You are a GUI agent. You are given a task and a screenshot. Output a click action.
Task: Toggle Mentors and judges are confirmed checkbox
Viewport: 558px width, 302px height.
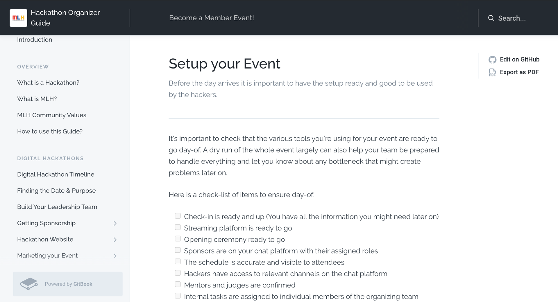point(178,284)
